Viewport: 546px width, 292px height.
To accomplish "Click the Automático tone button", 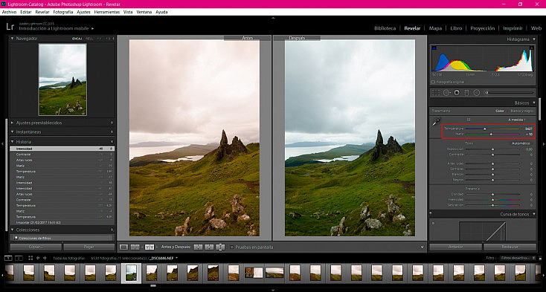I will click(521, 143).
